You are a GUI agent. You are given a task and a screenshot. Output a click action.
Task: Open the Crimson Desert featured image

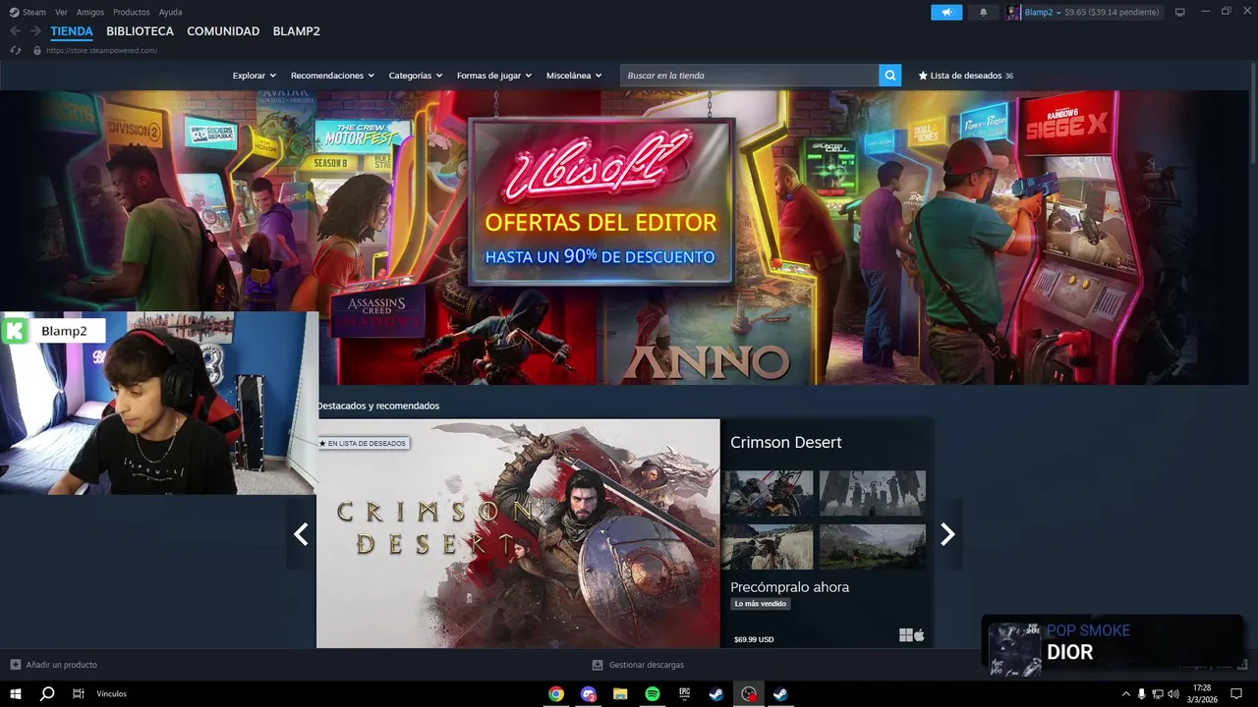[x=518, y=533]
